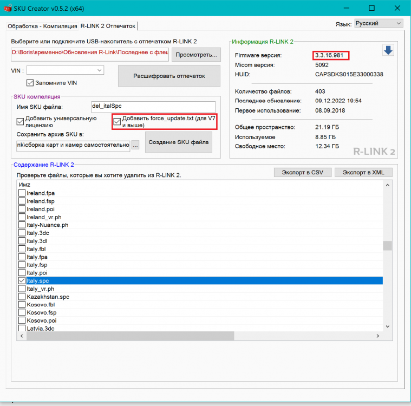Click HUID value CAPSDKS015E33000338

[x=349, y=75]
